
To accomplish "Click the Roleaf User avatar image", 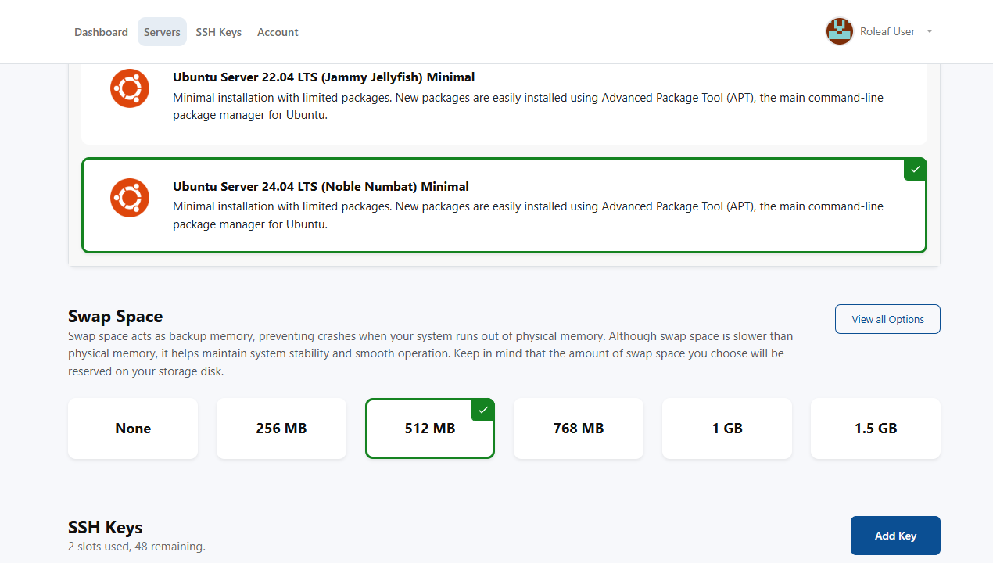I will (840, 32).
